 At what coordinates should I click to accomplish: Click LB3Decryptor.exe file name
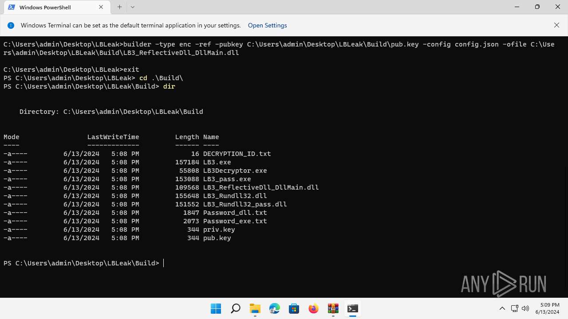click(x=235, y=171)
